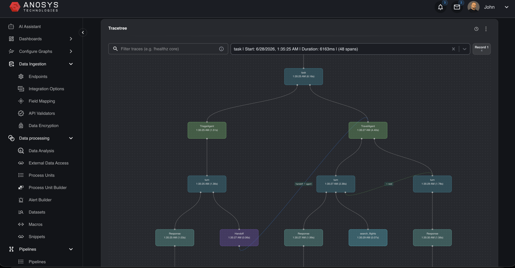
Task: Click the Data Encryption lock icon
Action: point(21,126)
